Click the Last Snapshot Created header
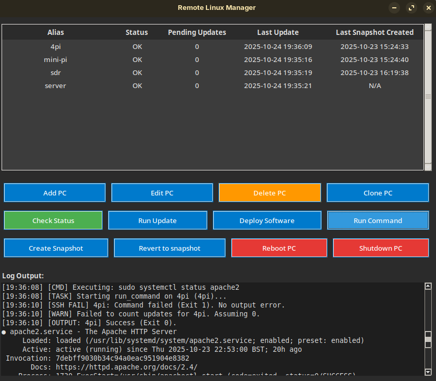 pos(374,32)
